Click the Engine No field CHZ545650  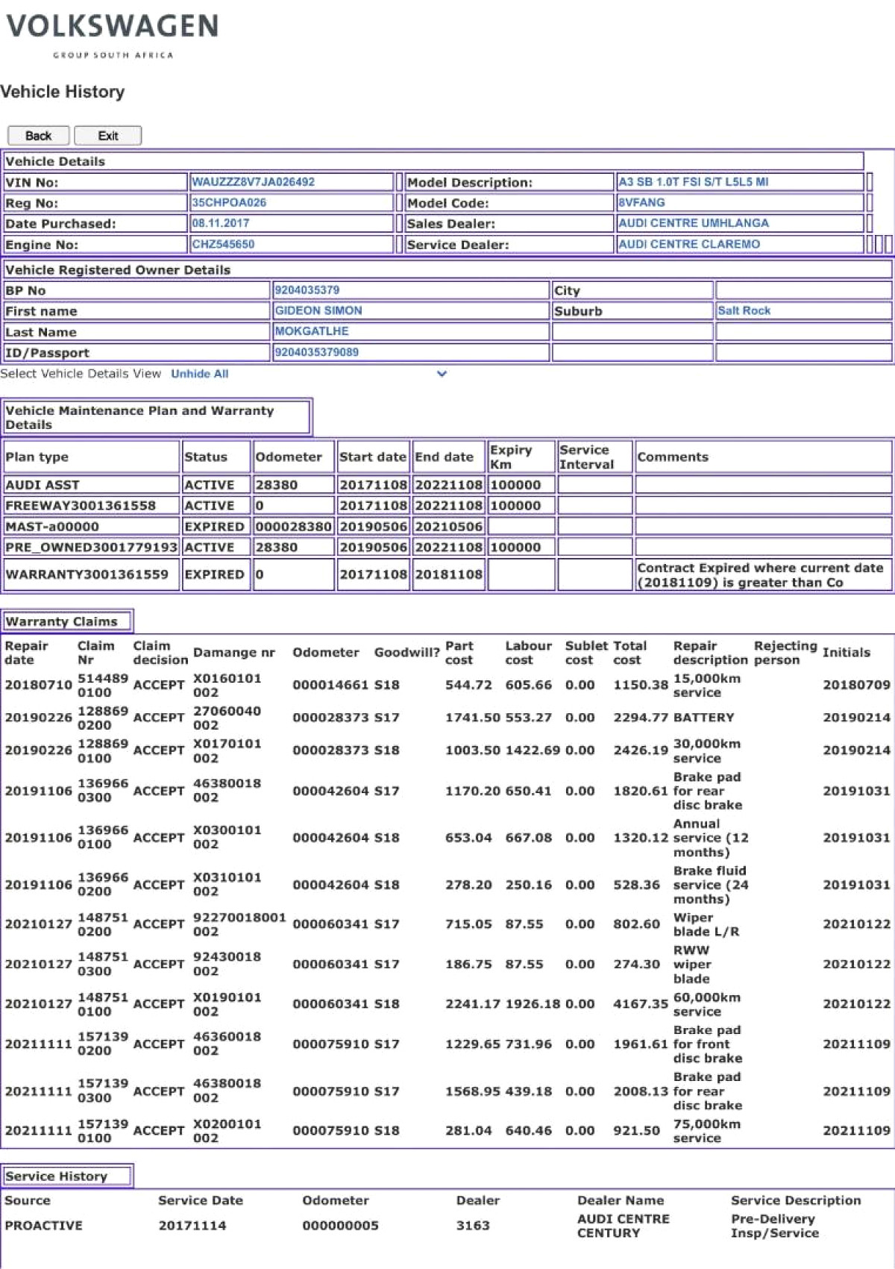coord(291,244)
